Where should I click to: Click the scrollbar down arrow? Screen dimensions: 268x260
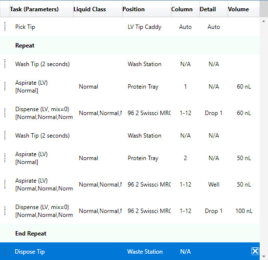[x=264, y=256]
